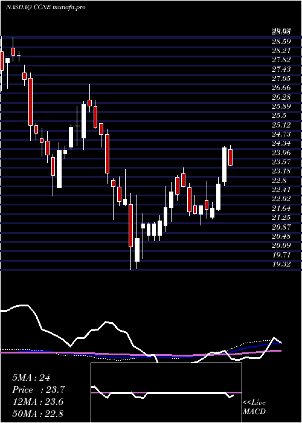Click the last red candlestick on the right

click(x=230, y=157)
